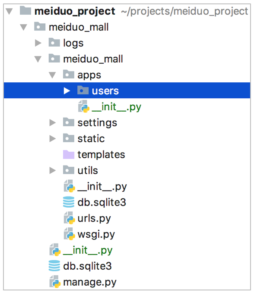This screenshot has width=254, height=293.
Task: Expand the utils folder arrow
Action: click(52, 171)
